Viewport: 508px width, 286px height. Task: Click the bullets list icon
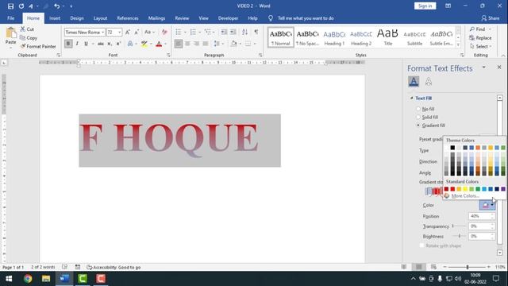[178, 32]
